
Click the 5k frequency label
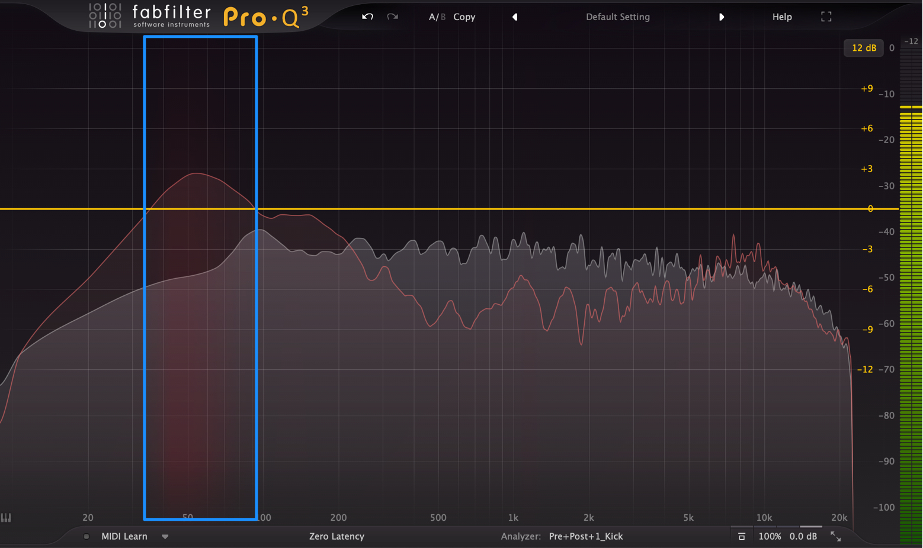[x=688, y=518]
